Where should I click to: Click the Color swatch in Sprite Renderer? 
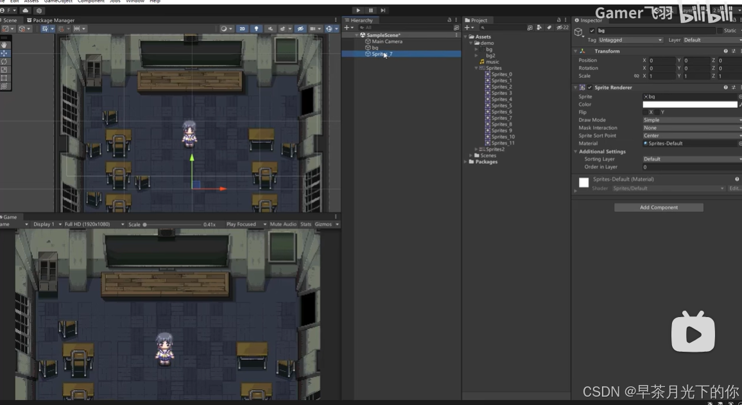point(690,105)
